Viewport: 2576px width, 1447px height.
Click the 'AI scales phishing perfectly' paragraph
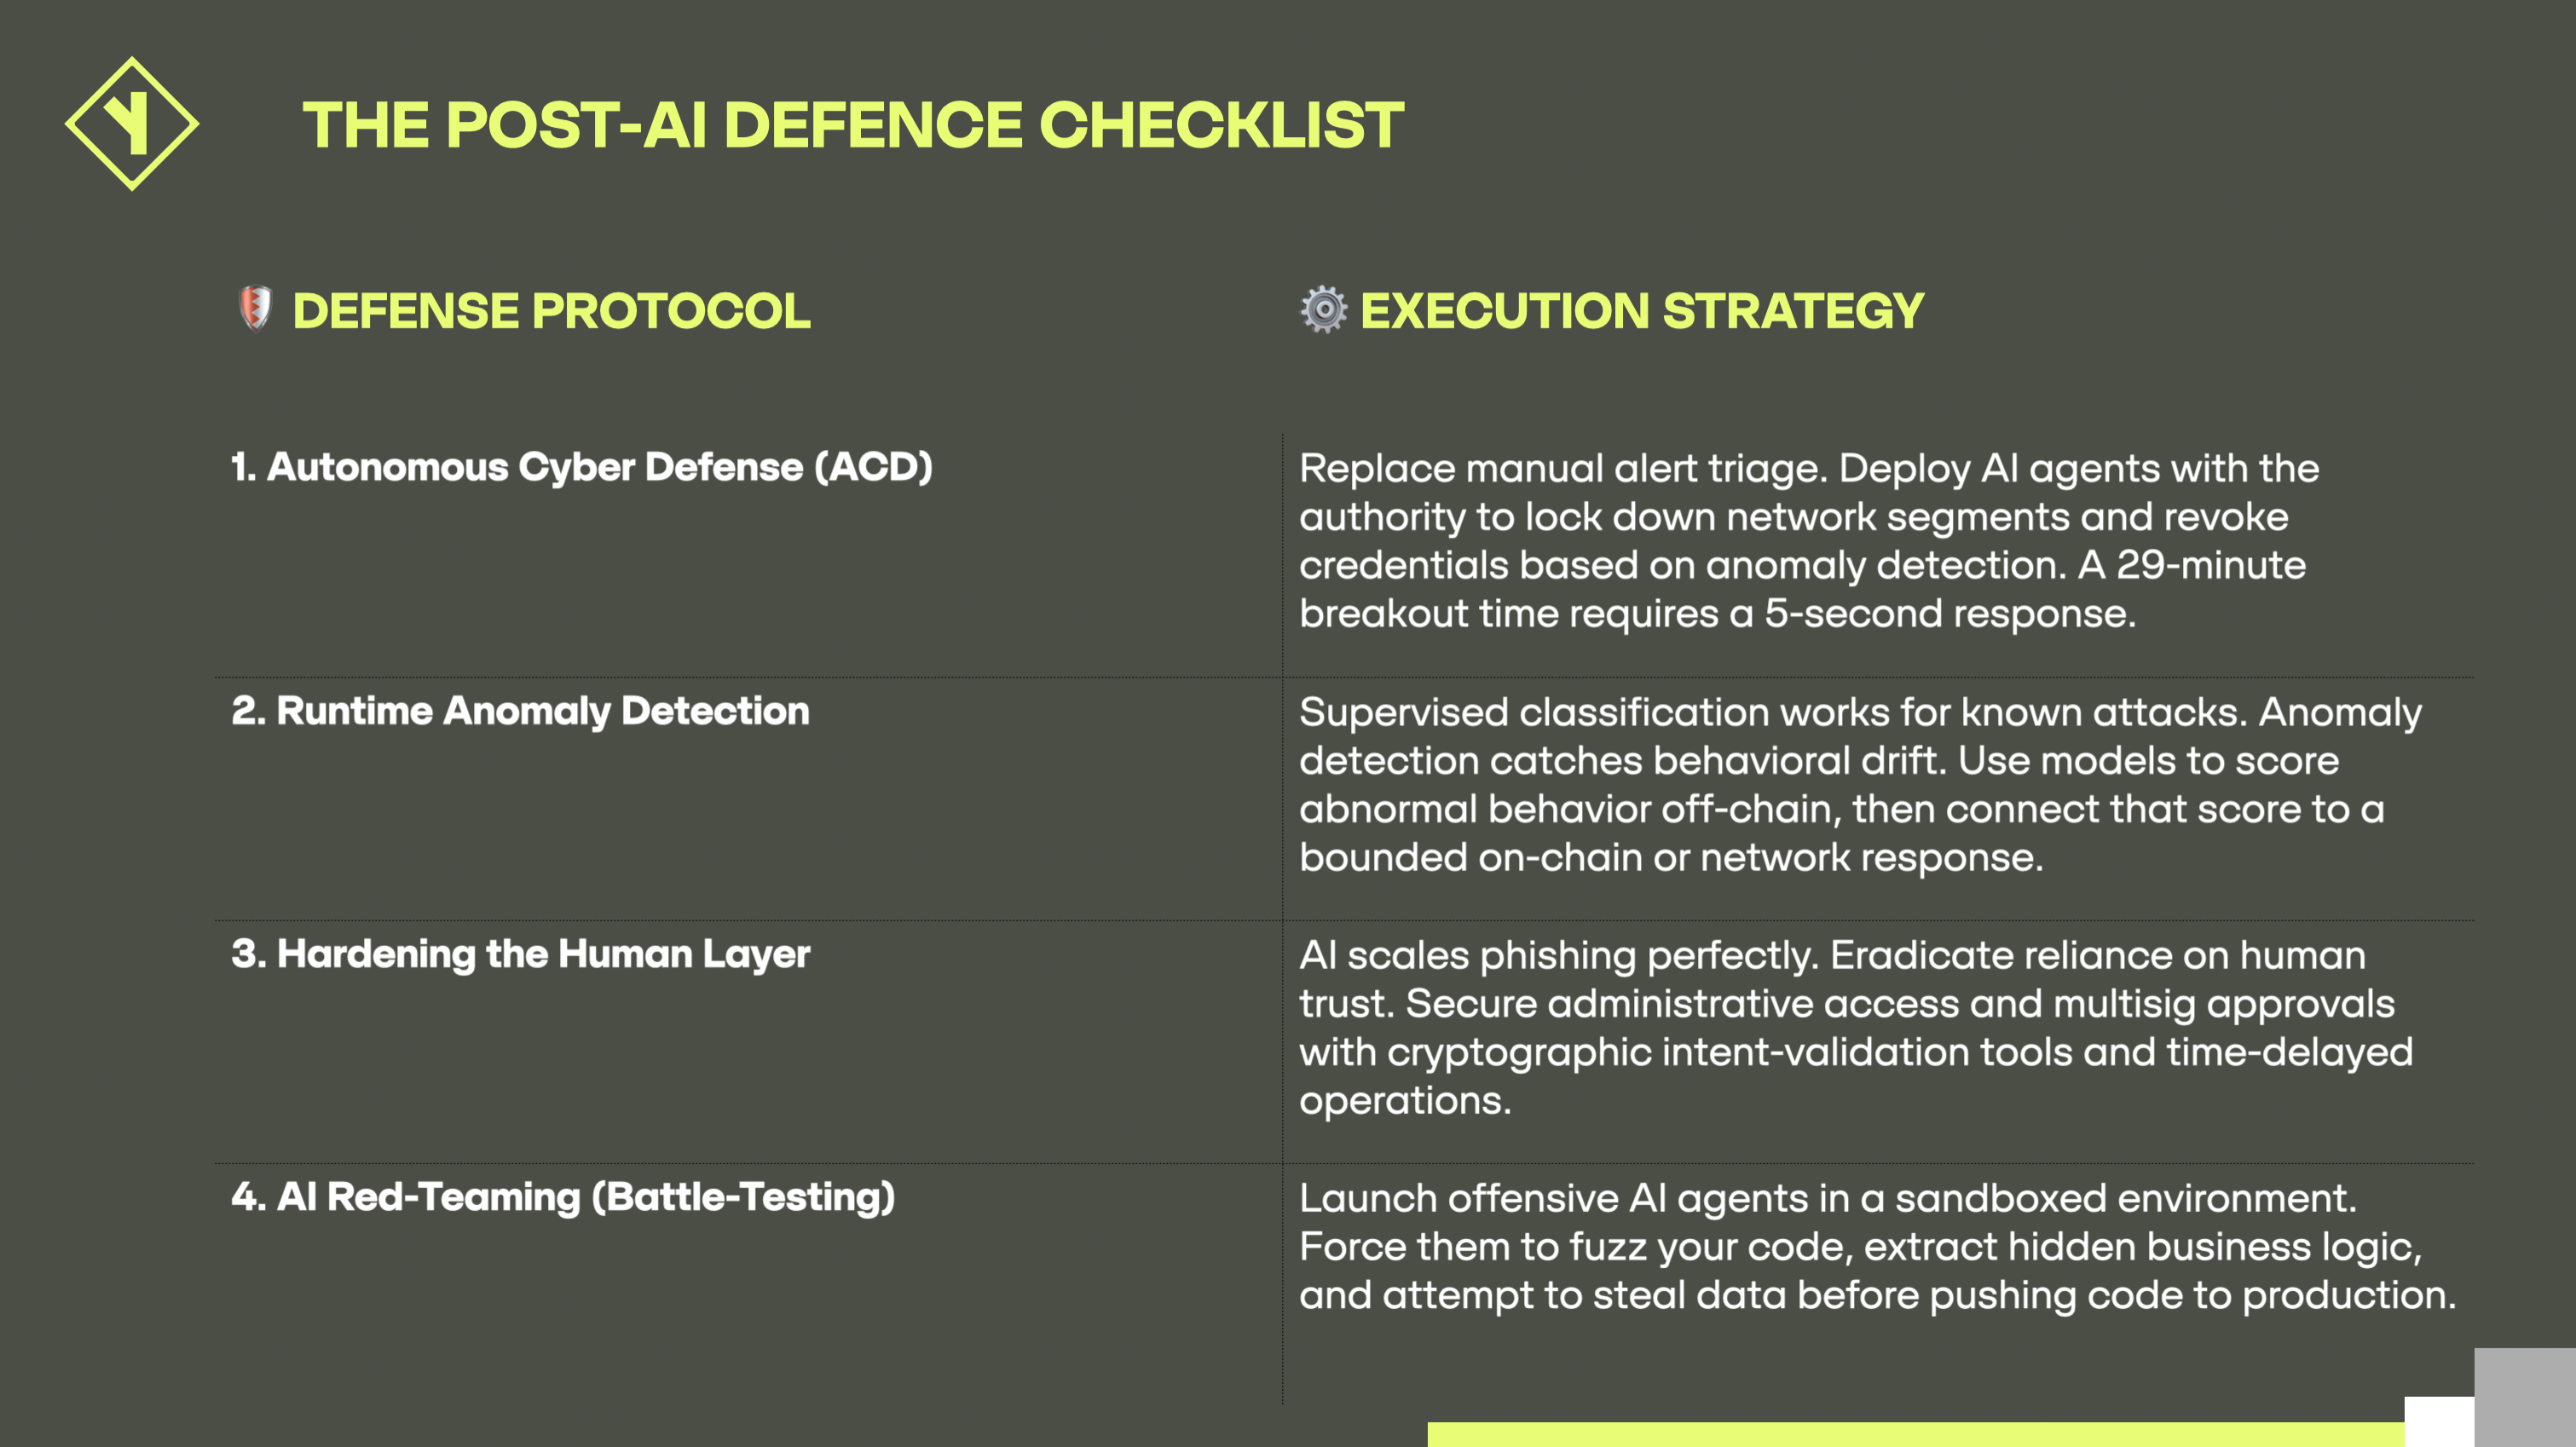pyautogui.click(x=1856, y=1028)
